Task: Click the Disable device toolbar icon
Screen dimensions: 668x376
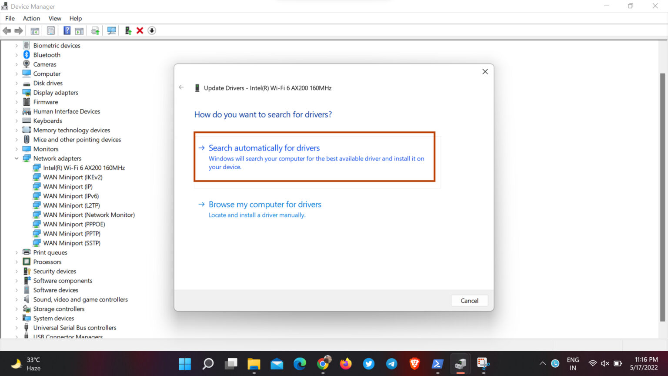Action: pyautogui.click(x=151, y=30)
